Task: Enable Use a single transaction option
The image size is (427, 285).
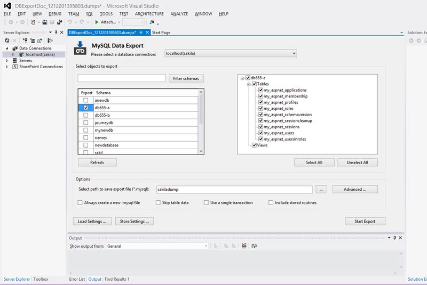Action: [206, 202]
